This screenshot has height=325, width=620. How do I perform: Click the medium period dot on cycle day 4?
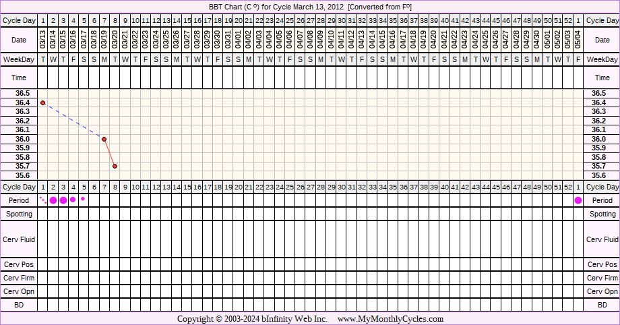point(73,200)
